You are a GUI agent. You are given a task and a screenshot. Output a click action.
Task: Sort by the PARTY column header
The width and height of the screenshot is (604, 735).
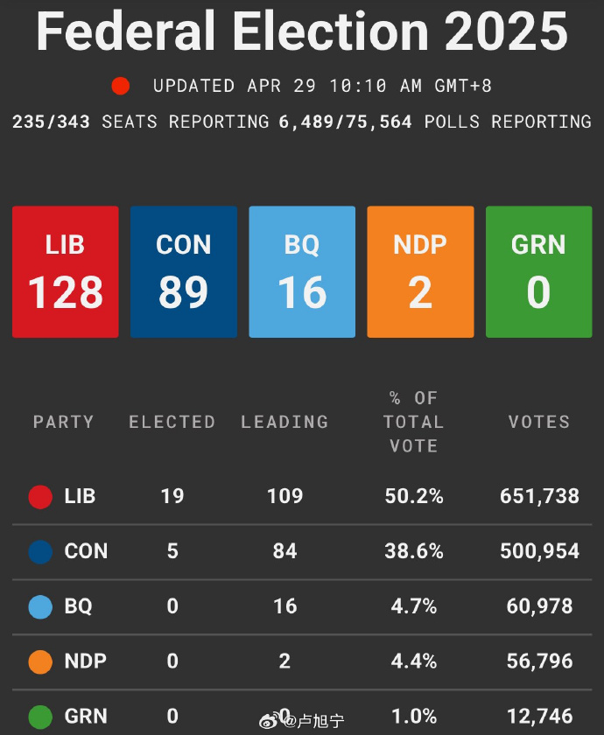[63, 422]
